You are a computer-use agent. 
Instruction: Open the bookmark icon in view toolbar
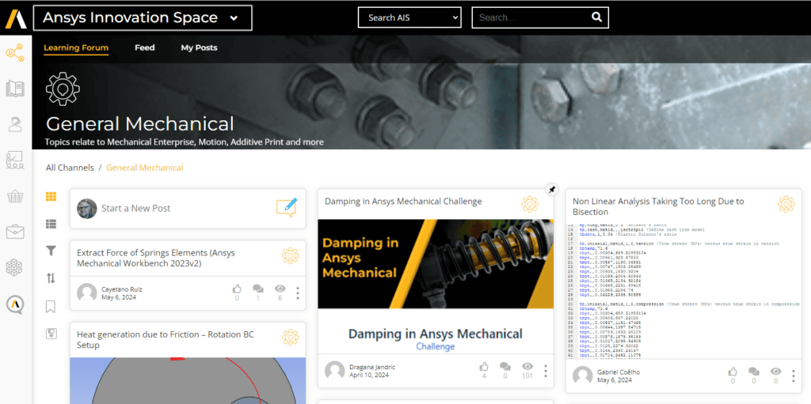click(51, 306)
